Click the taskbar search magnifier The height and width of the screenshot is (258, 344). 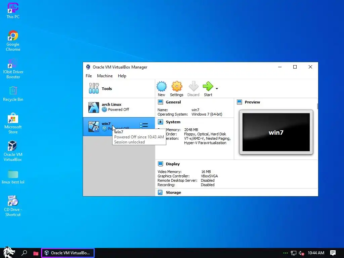(x=24, y=253)
